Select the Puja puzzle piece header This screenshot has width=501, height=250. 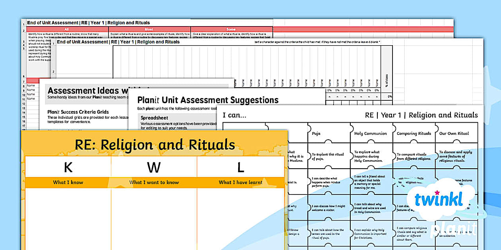tap(316, 134)
